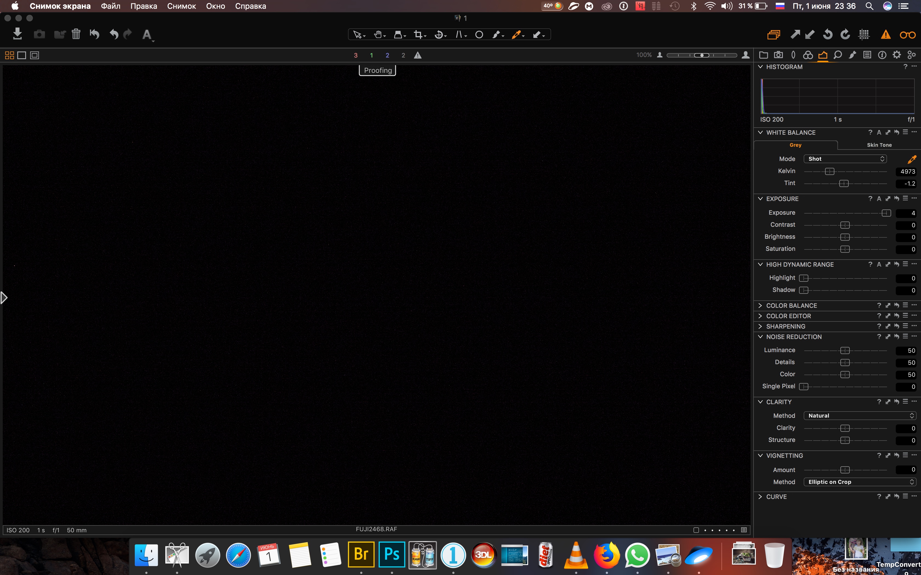Toggle Proofing glasses icon
The height and width of the screenshot is (575, 921).
point(907,35)
